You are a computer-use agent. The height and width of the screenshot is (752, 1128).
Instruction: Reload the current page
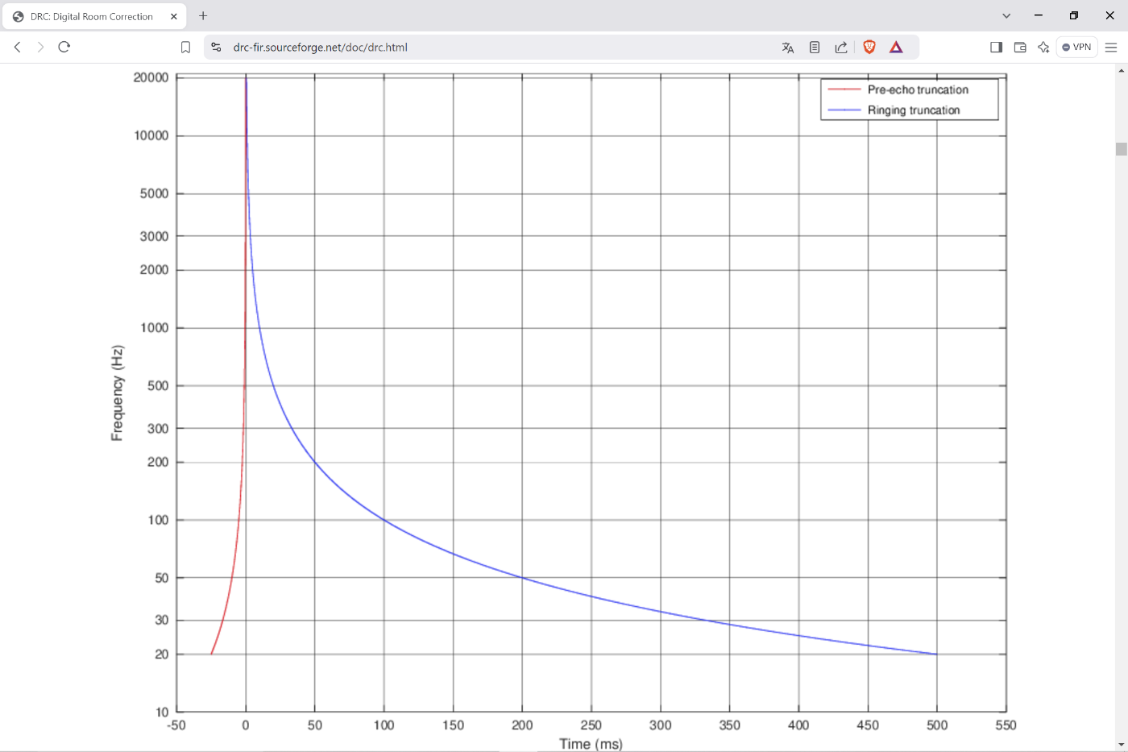click(x=64, y=48)
